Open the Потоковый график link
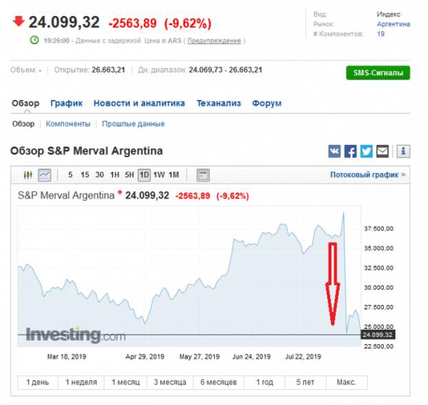This screenshot has width=428, height=405. click(367, 175)
